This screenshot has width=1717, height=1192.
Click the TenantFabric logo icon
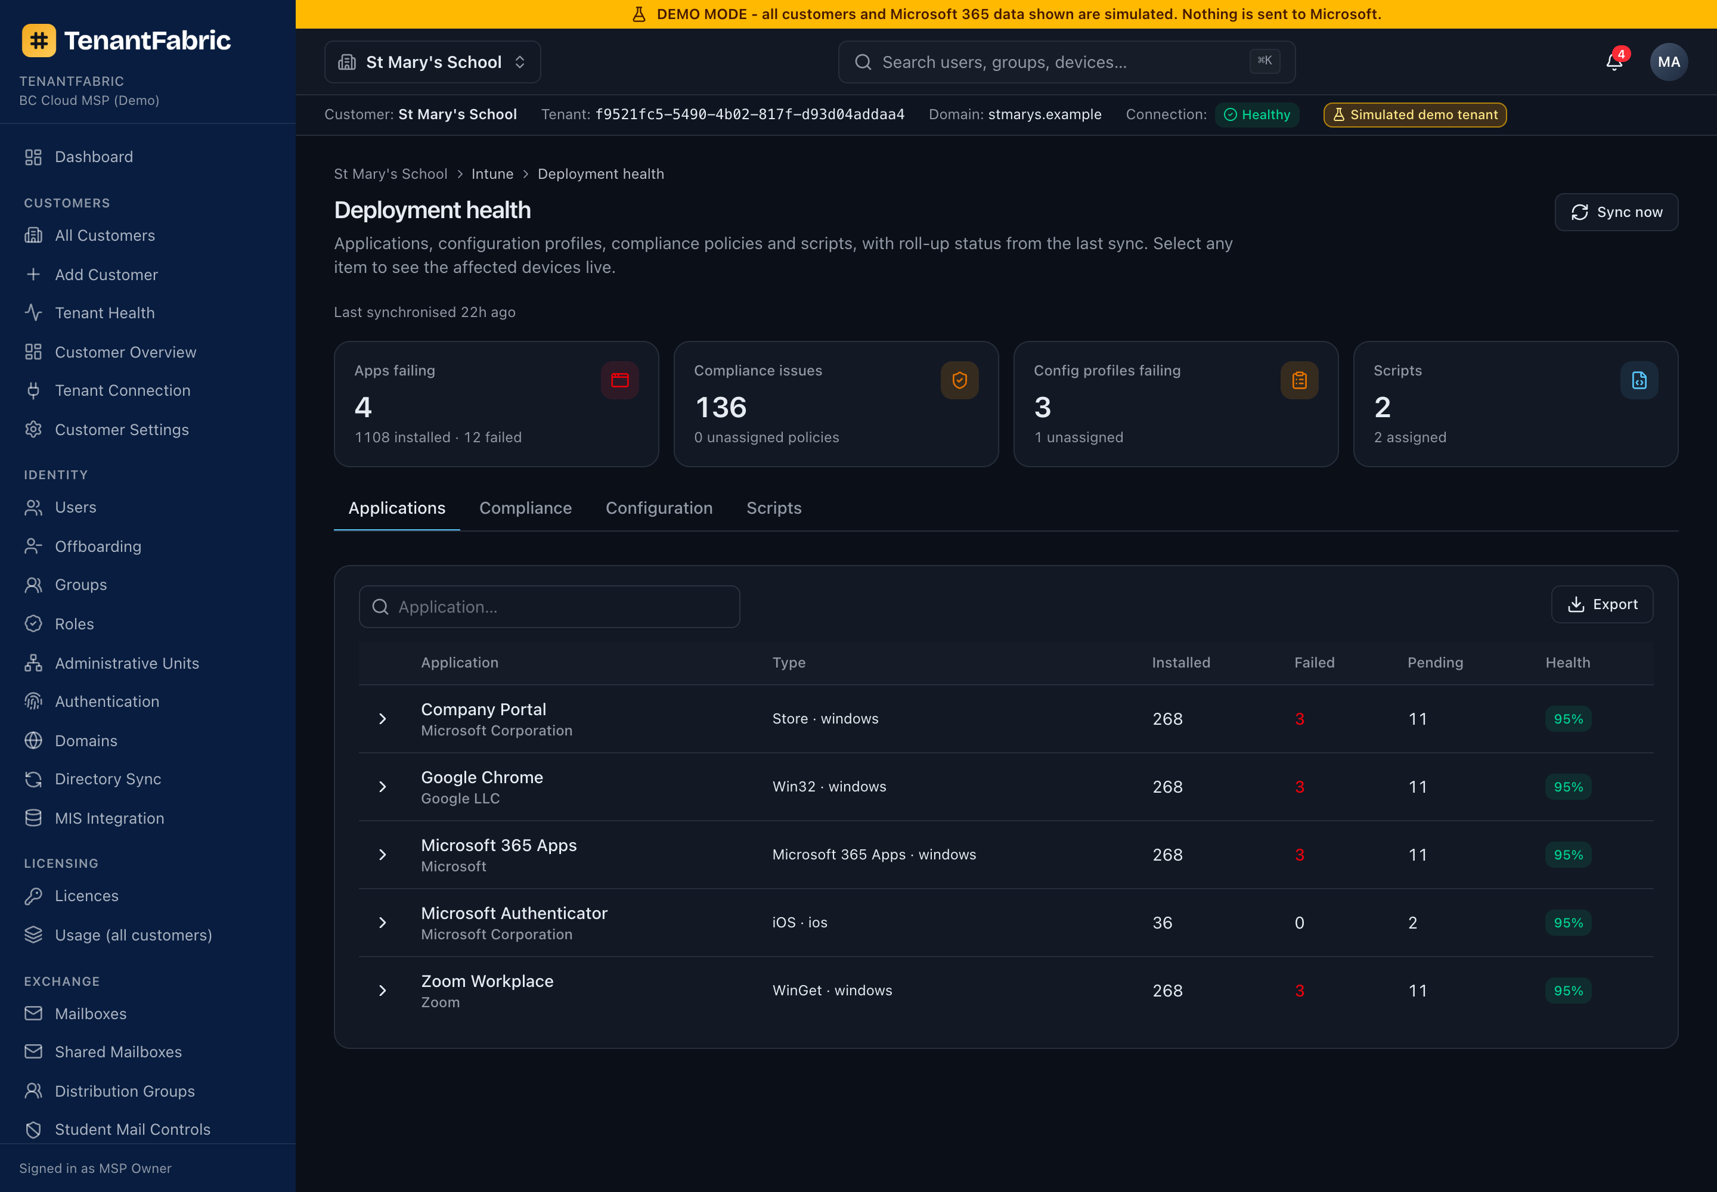[x=39, y=41]
